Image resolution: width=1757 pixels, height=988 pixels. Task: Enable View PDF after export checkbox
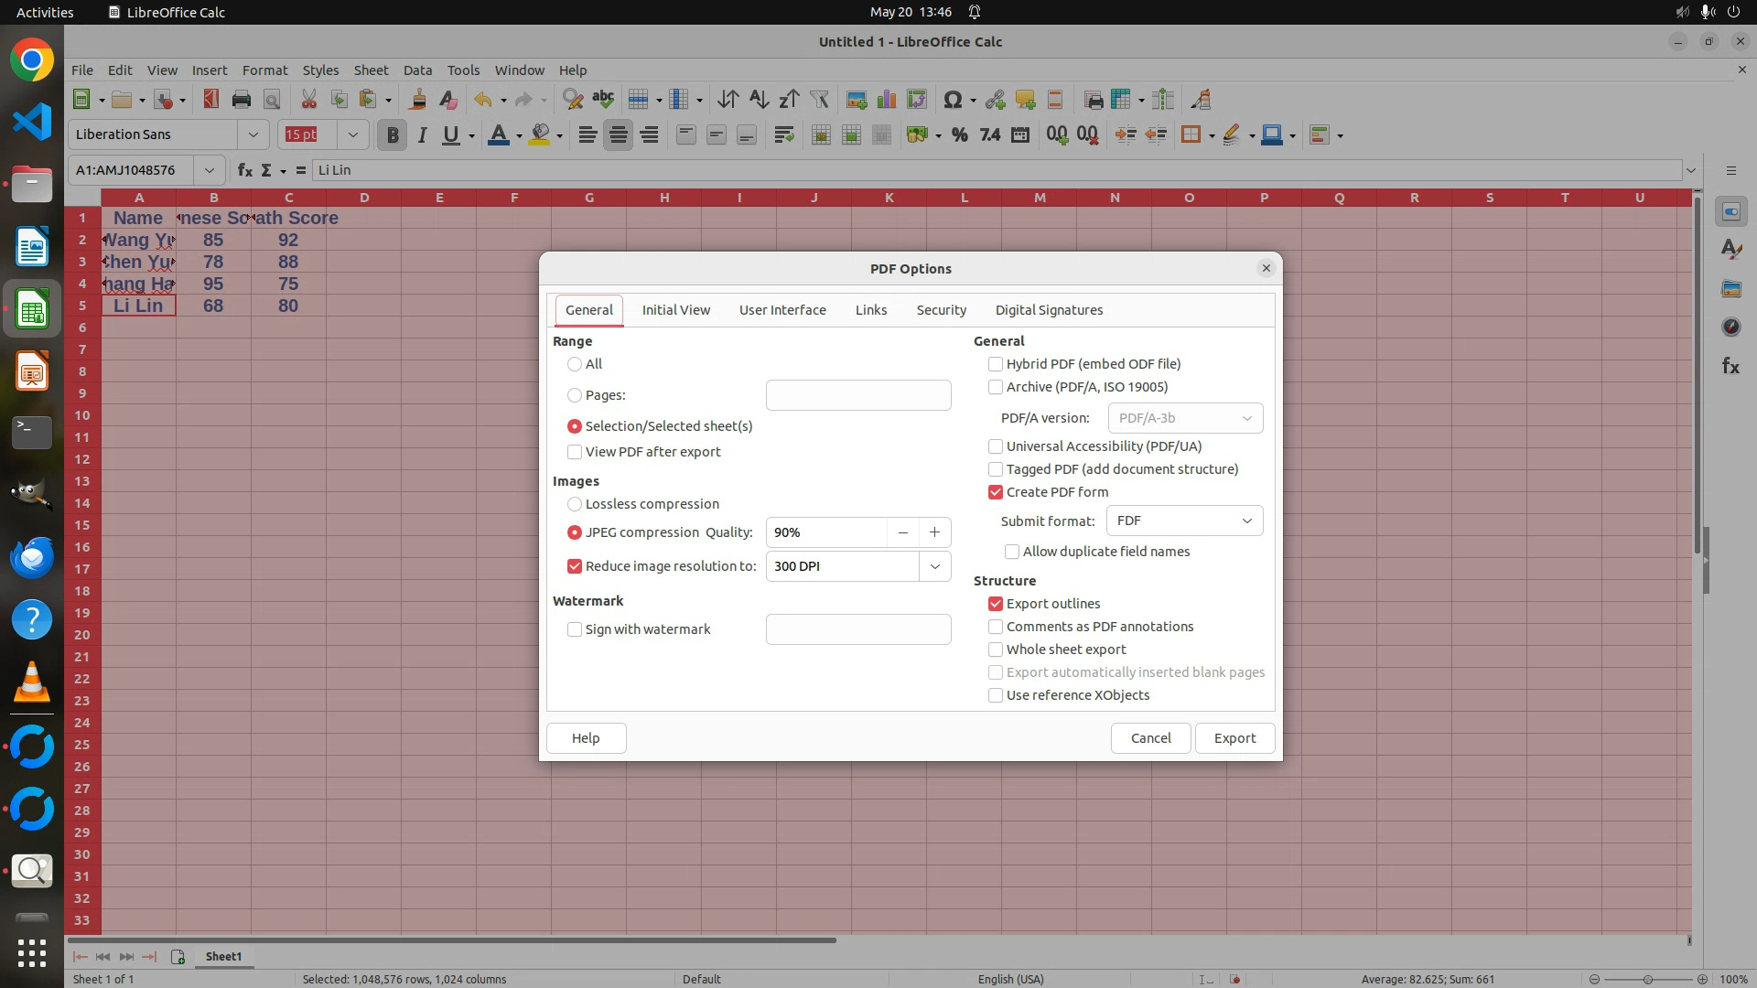(x=575, y=452)
